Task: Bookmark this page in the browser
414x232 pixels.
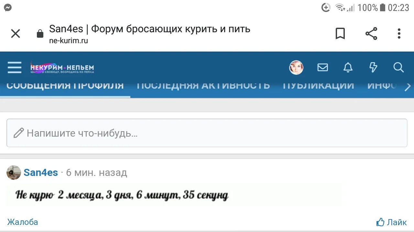Action: [x=340, y=33]
